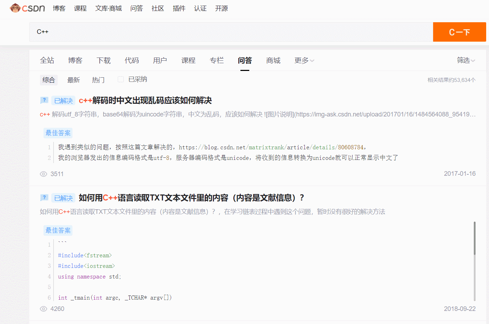489x324 pixels.
Task: Open 社区 in the top navigation
Action: (x=158, y=8)
